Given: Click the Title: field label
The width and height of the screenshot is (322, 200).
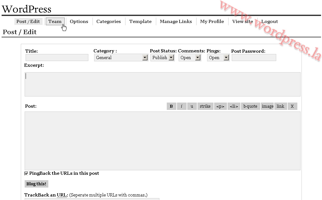Looking at the screenshot, I should [31, 51].
